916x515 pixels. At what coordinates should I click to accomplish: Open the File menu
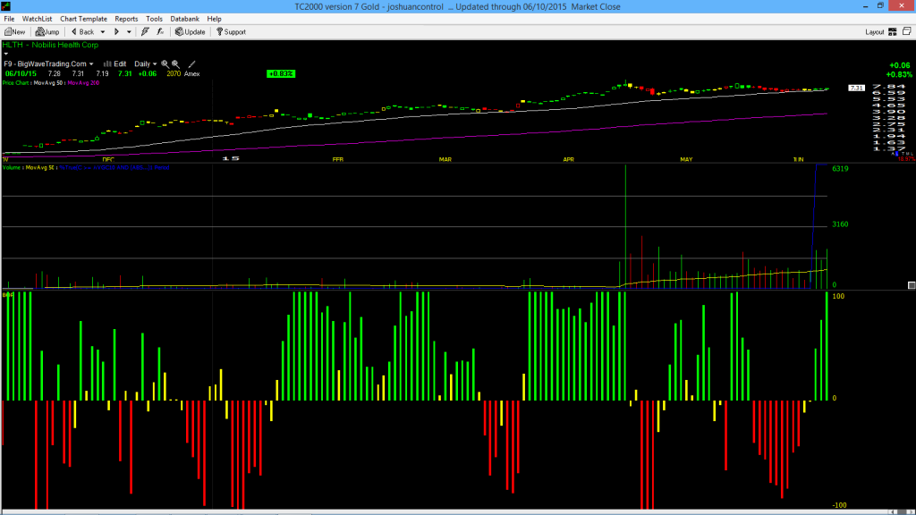coord(9,19)
